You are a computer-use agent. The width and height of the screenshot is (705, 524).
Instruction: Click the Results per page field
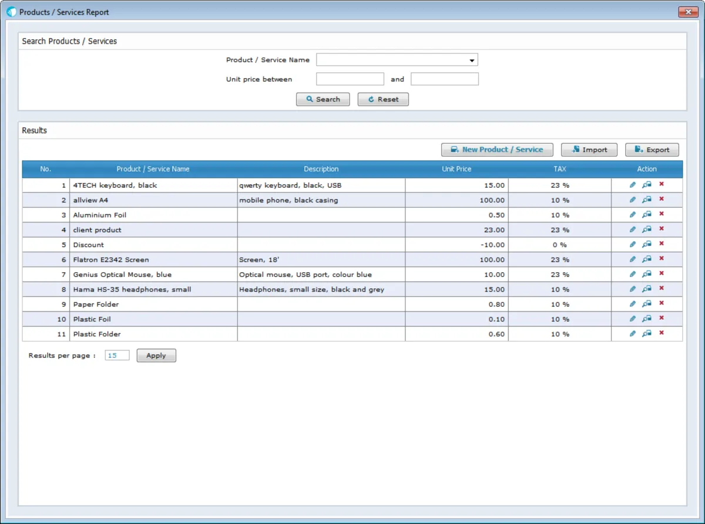[117, 356]
